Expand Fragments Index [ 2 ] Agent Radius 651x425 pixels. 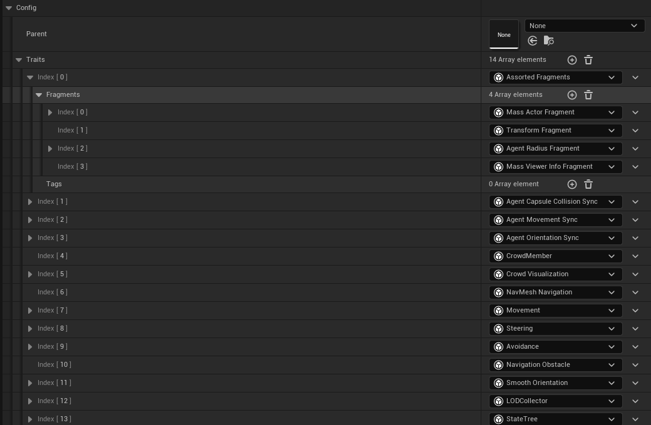pos(50,149)
